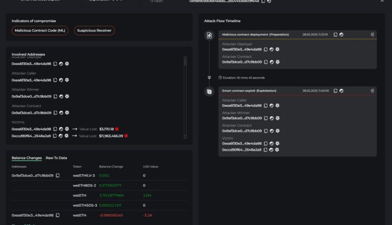Viewport: 392px width, 225px height.
Task: Copy 0xea6f30e3 address in Balance Changes table
Action: [x=57, y=215]
